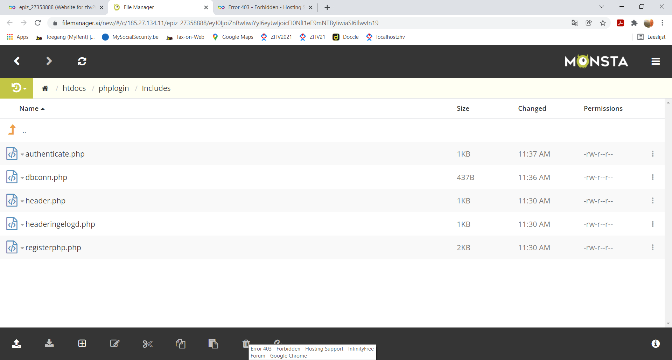
Task: Click the download icon in bottom toolbar
Action: (49, 344)
